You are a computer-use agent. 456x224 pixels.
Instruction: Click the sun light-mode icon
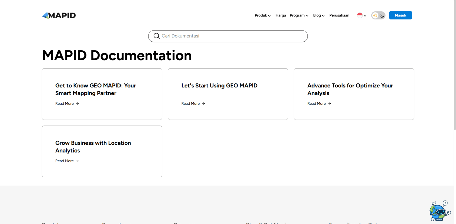375,15
